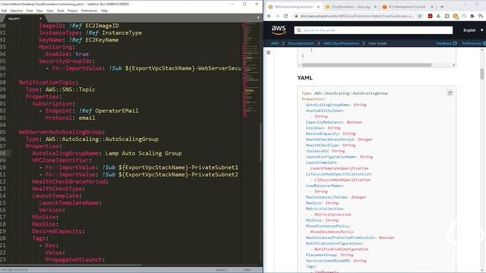The height and width of the screenshot is (273, 486).
Task: Click the NotificationTopic line in editor
Action: 49,83
